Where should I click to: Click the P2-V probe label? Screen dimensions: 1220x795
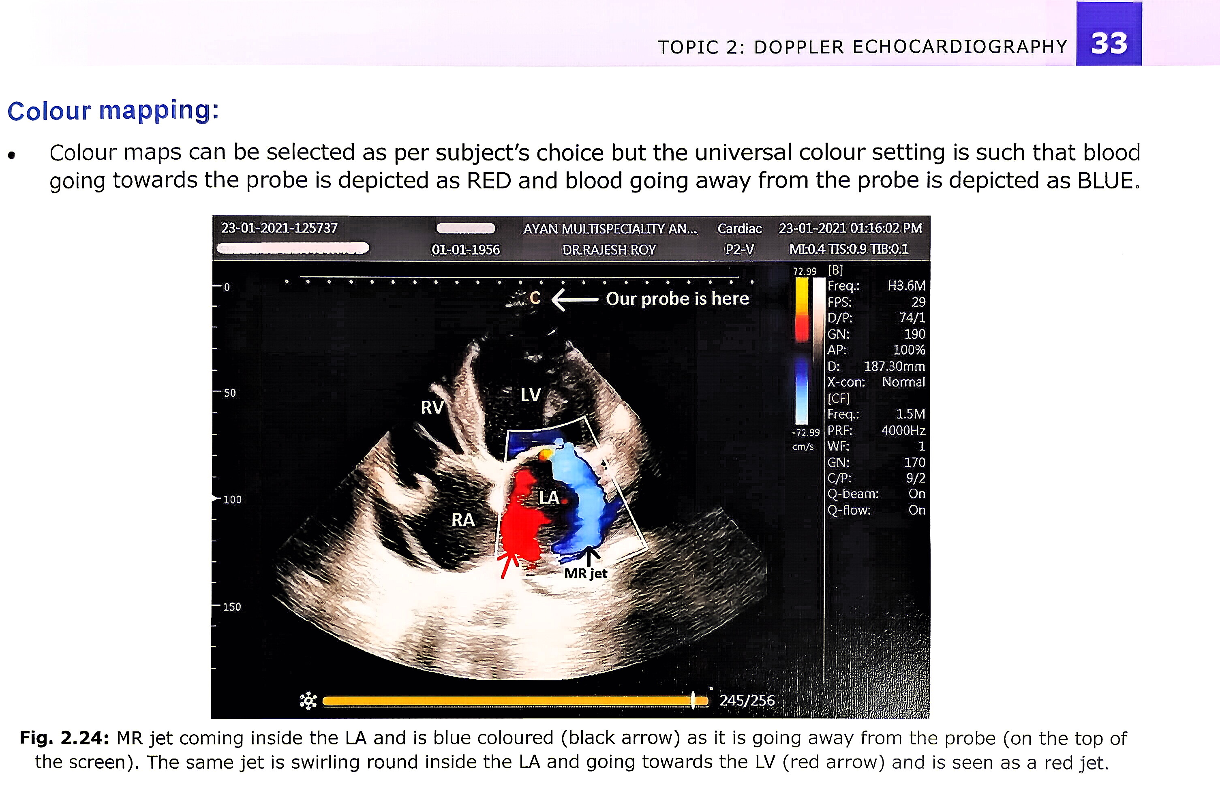pos(739,250)
